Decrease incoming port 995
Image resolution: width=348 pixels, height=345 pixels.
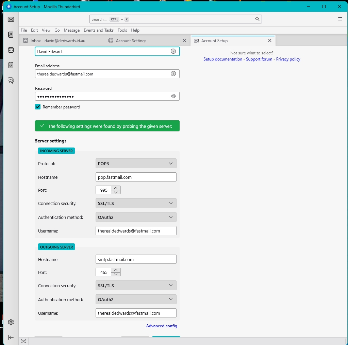116,192
